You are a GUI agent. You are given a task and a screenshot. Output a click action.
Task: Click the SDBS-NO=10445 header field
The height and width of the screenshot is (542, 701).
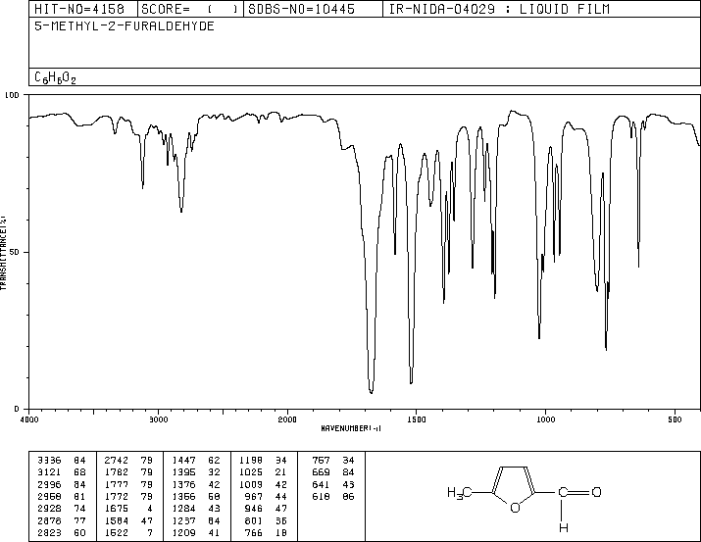313,9
